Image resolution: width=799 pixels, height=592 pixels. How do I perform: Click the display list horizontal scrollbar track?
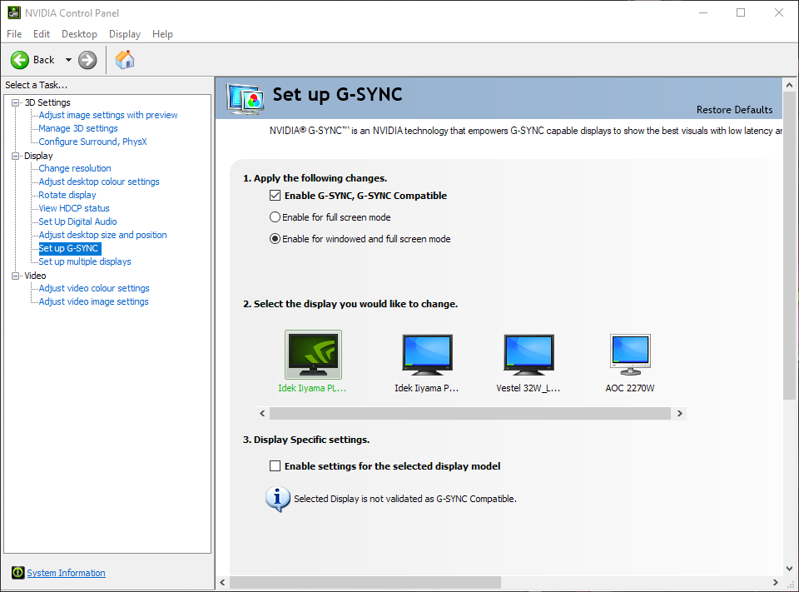[x=469, y=413]
